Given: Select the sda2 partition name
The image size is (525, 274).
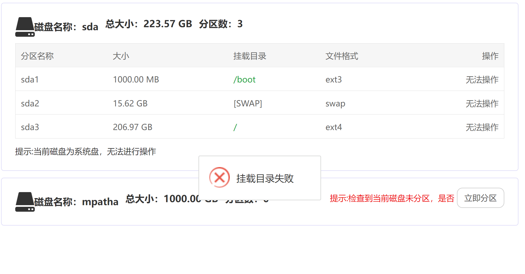Looking at the screenshot, I should point(30,103).
